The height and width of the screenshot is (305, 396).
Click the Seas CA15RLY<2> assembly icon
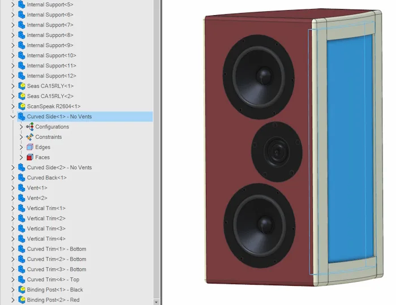[21, 96]
